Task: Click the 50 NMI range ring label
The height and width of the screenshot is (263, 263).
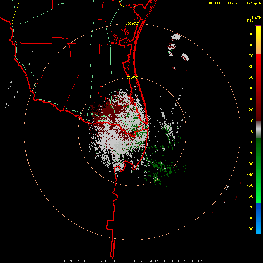Action: (132, 77)
